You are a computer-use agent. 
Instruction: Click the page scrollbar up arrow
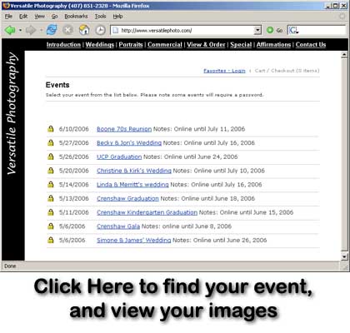tap(344, 55)
